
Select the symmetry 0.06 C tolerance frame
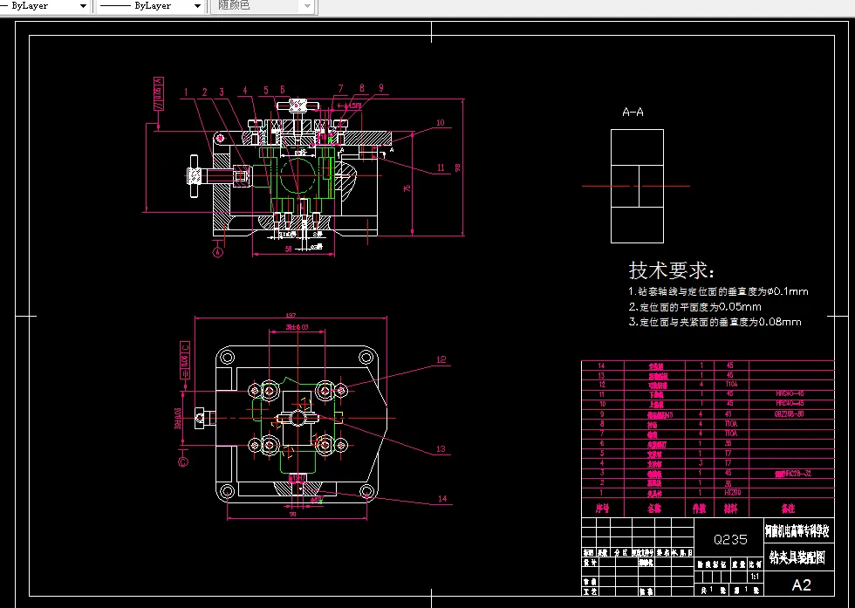pos(185,360)
